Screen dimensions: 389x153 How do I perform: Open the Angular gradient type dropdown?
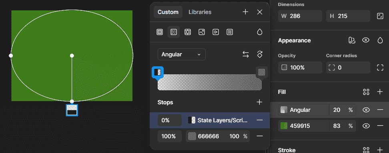point(182,54)
